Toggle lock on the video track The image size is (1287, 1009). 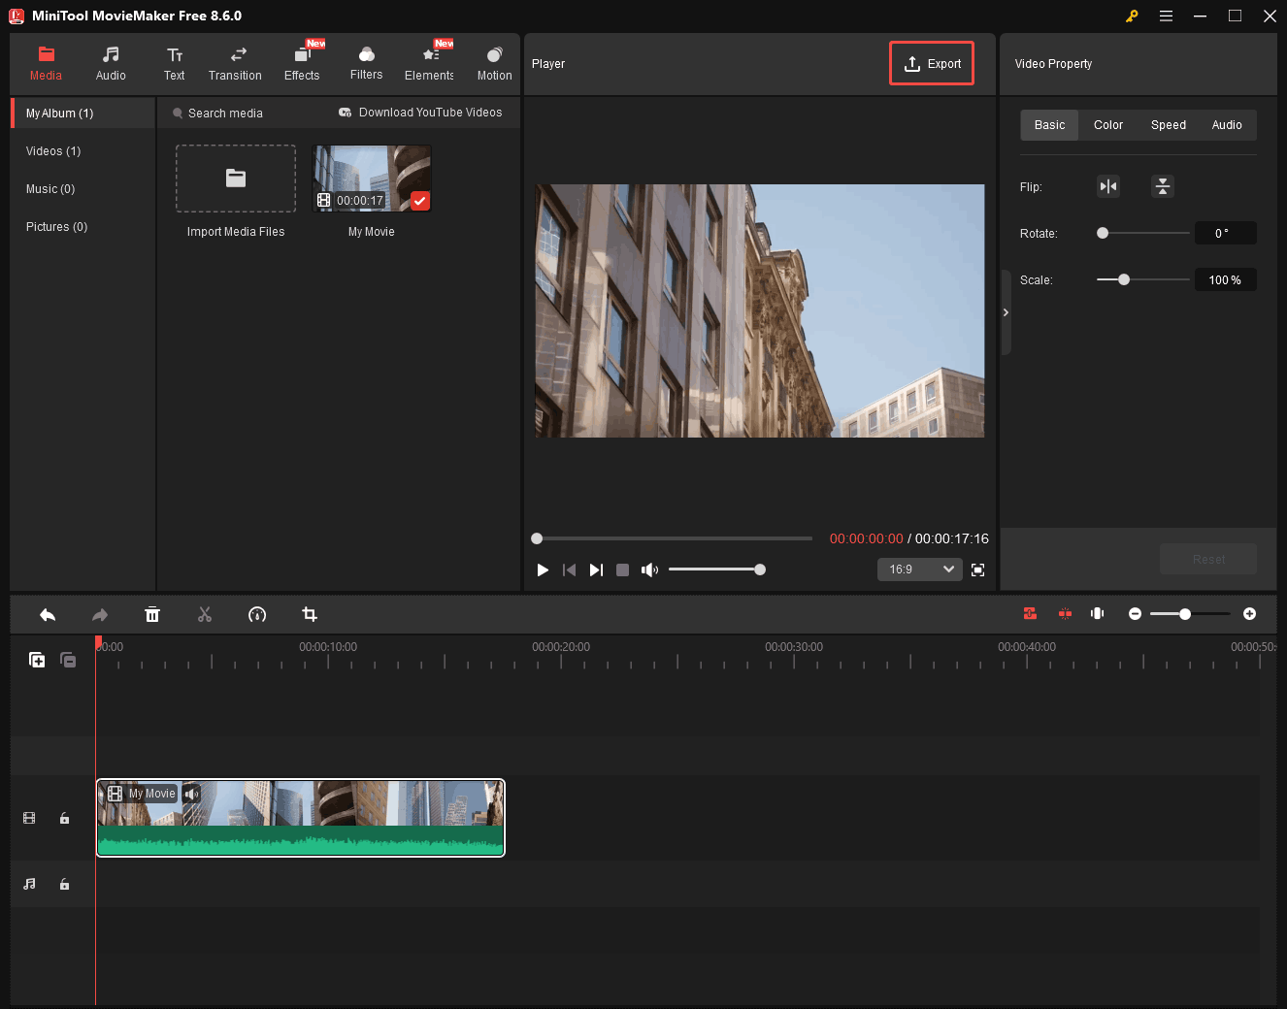pyautogui.click(x=64, y=819)
